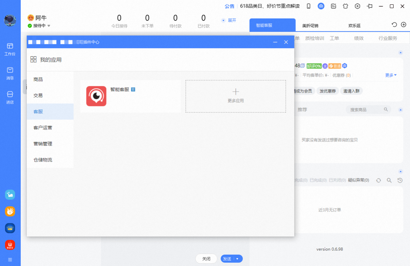
Task: Pin the window with the pin icon
Action: 369,6
